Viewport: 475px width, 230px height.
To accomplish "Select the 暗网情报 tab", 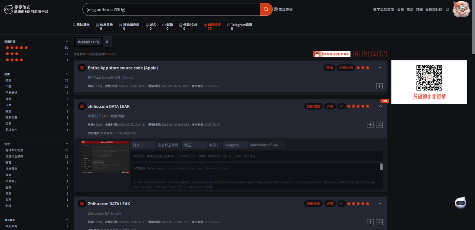I will (x=212, y=26).
